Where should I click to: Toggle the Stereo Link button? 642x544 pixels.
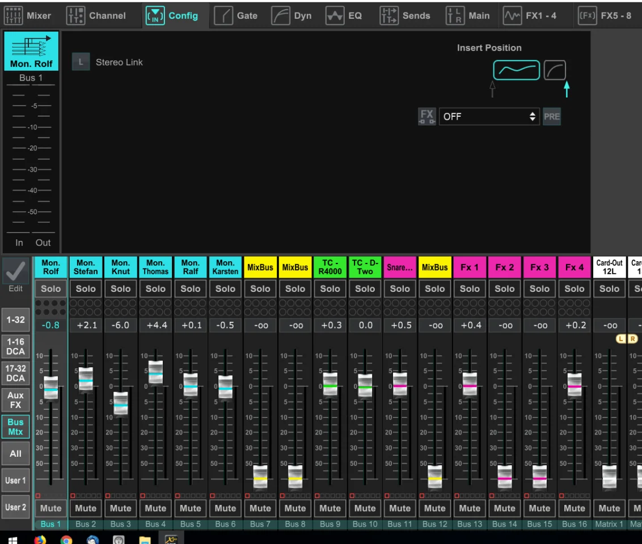[81, 62]
